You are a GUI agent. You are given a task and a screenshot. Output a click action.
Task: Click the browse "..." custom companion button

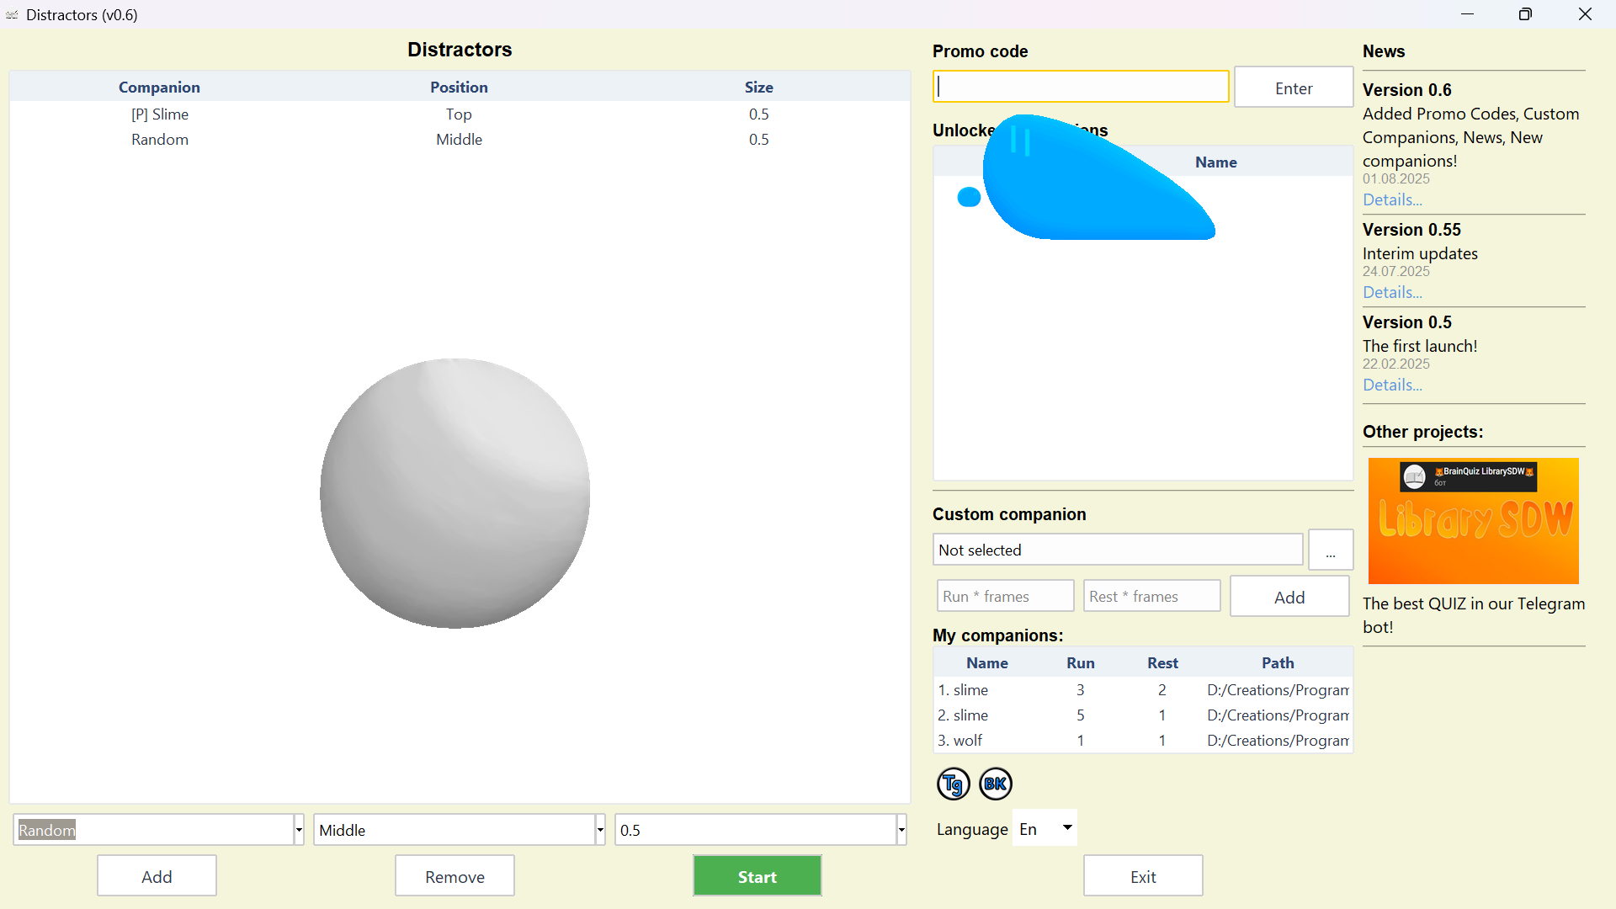click(1330, 550)
